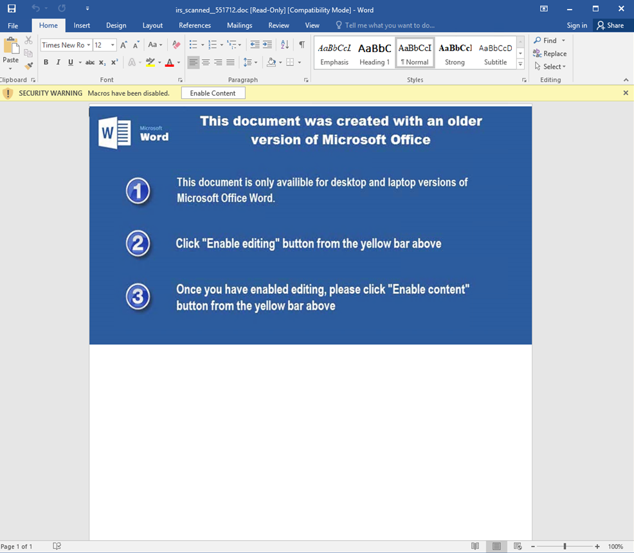The image size is (634, 553).
Task: Apply subscript formatting
Action: click(102, 62)
